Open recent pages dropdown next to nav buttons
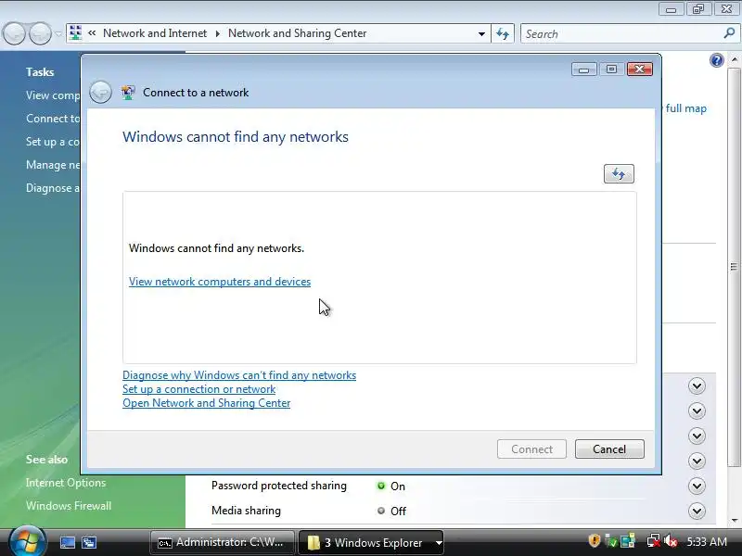Image resolution: width=742 pixels, height=556 pixels. point(58,34)
